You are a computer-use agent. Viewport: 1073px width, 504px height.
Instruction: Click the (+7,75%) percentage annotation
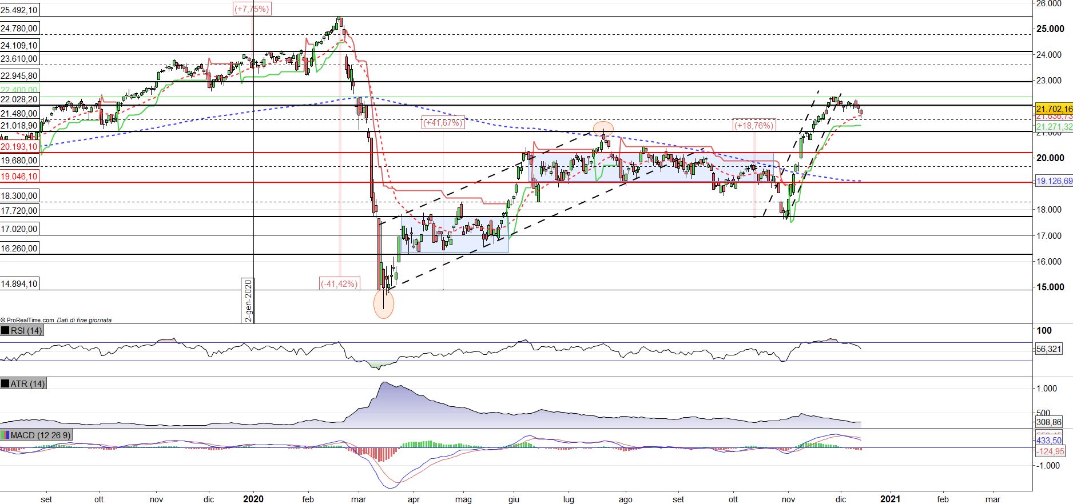(252, 9)
